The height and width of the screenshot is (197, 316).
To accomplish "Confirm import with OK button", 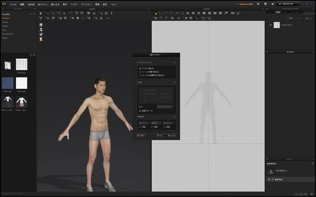I will [160, 136].
